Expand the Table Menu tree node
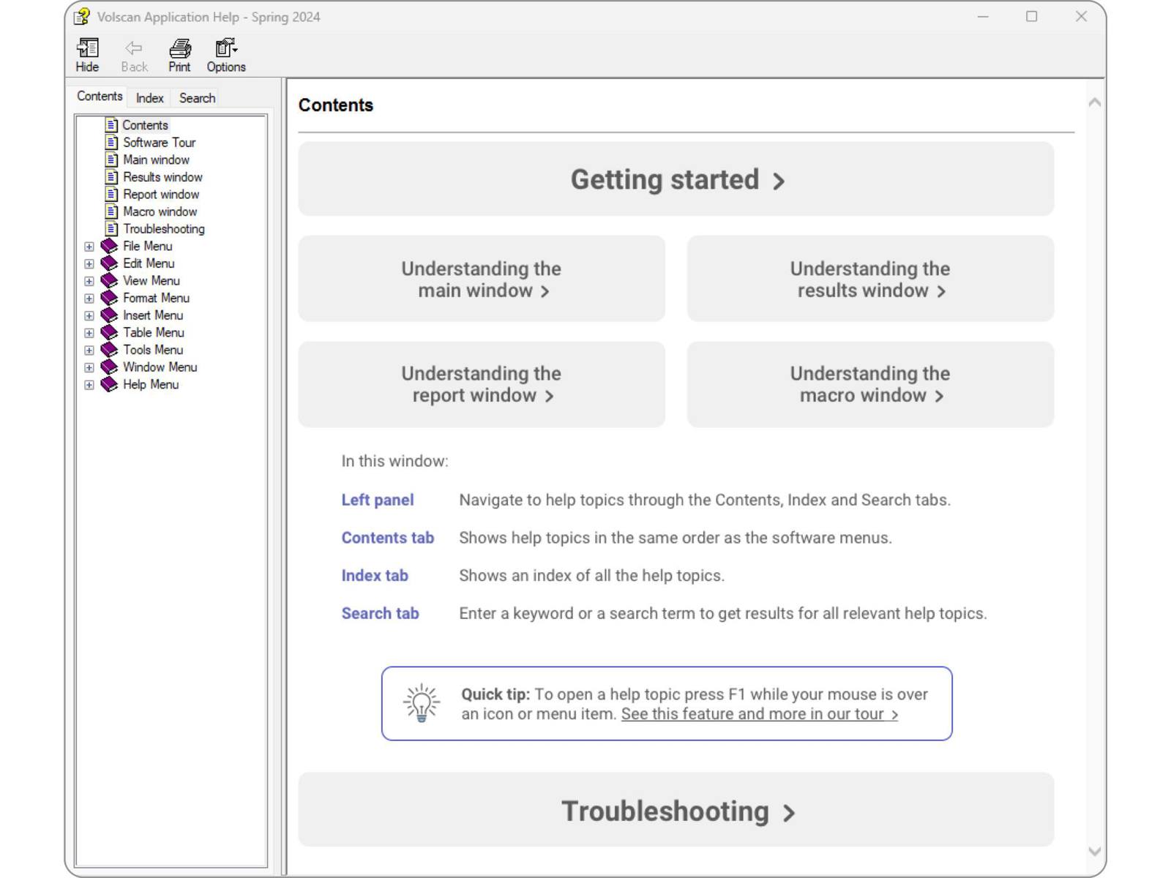The width and height of the screenshot is (1171, 878). point(89,333)
